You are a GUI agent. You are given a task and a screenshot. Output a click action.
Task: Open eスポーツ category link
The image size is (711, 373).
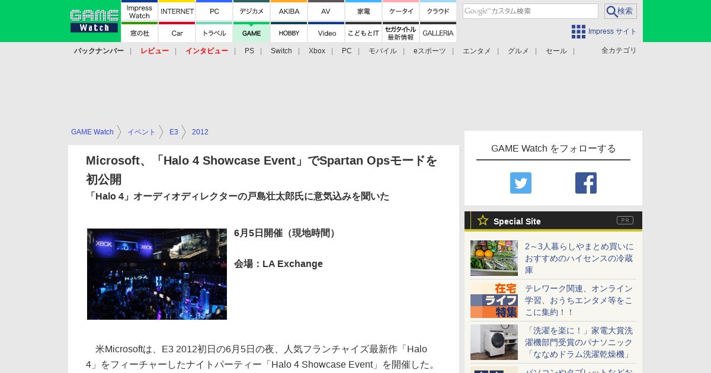(x=430, y=51)
